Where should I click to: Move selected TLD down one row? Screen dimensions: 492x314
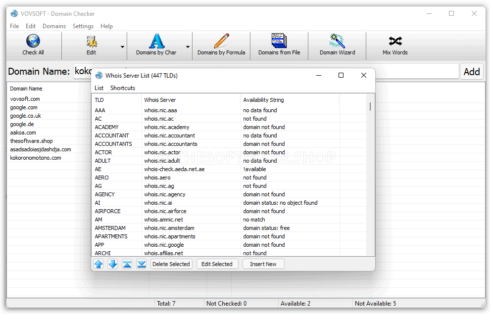pyautogui.click(x=113, y=264)
